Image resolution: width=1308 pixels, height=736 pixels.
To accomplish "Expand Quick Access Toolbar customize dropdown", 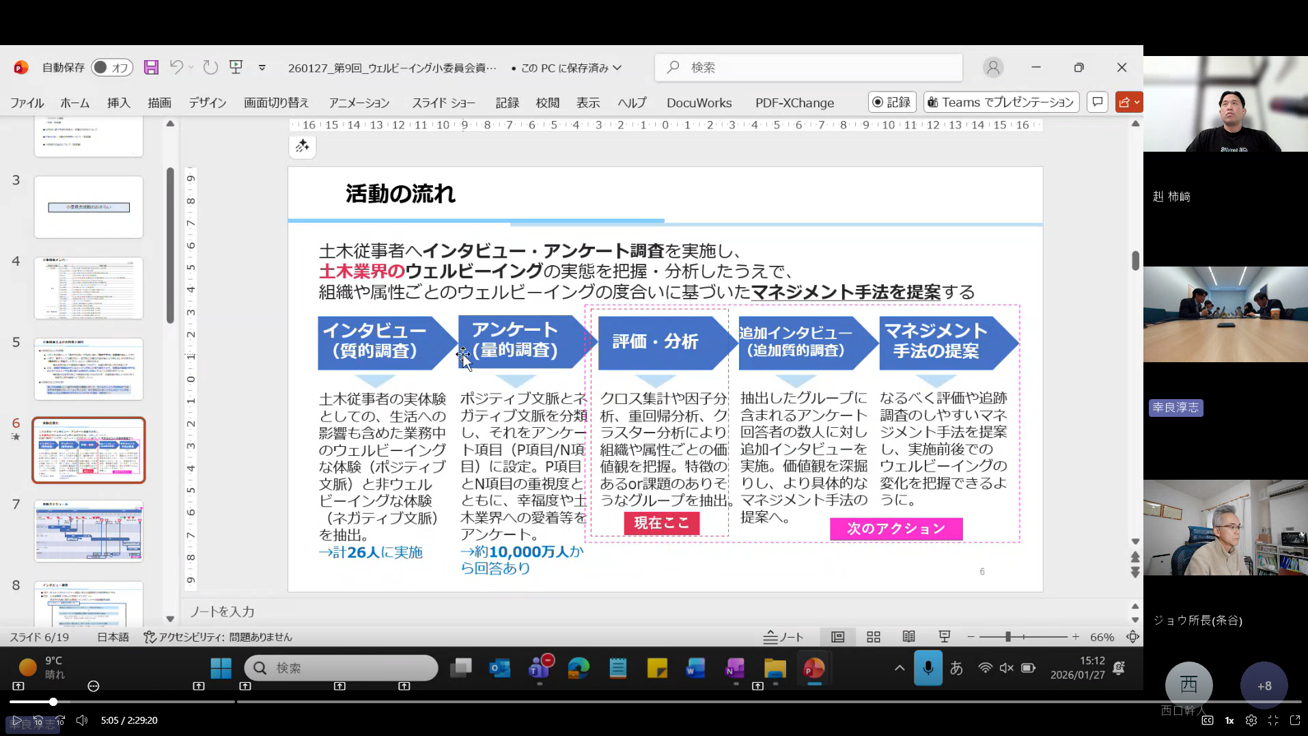I will [x=262, y=68].
